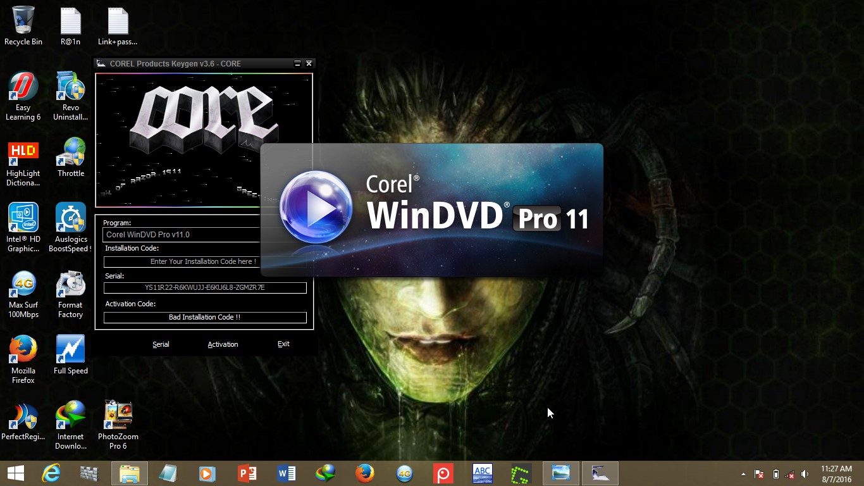Open Microsoft Word from the taskbar

(286, 473)
